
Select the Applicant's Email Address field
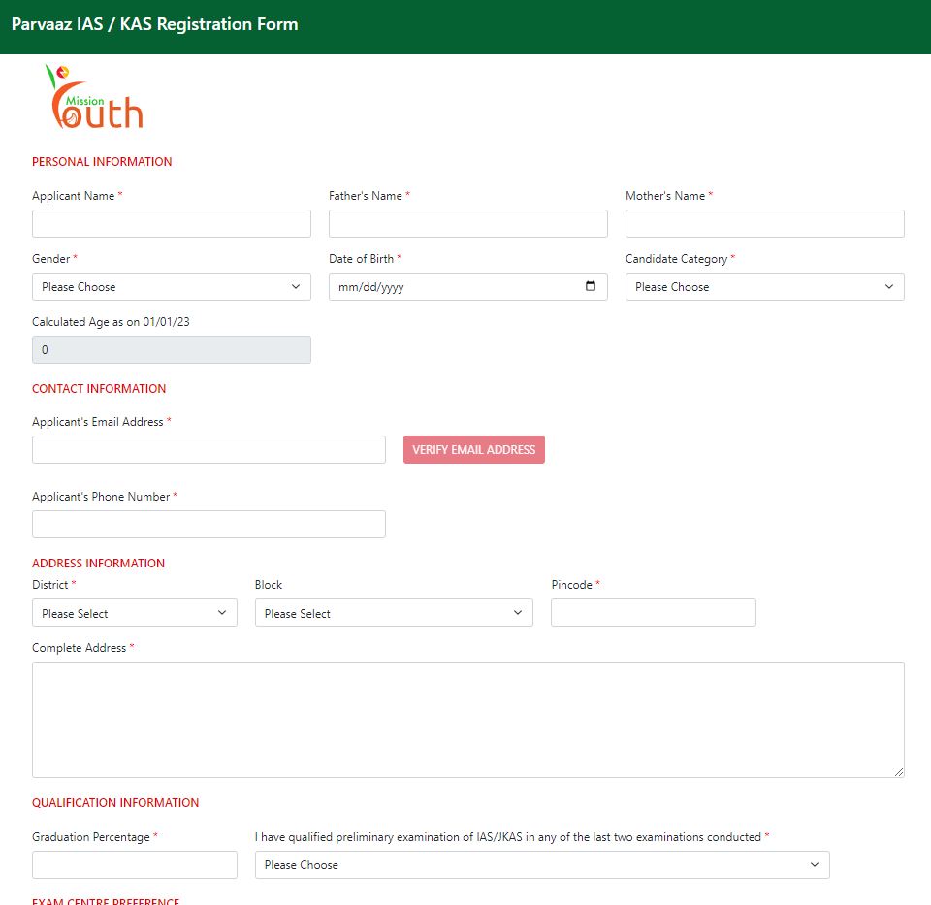click(x=209, y=450)
